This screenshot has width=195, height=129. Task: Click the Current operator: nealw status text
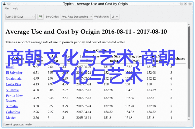click(x=17, y=124)
